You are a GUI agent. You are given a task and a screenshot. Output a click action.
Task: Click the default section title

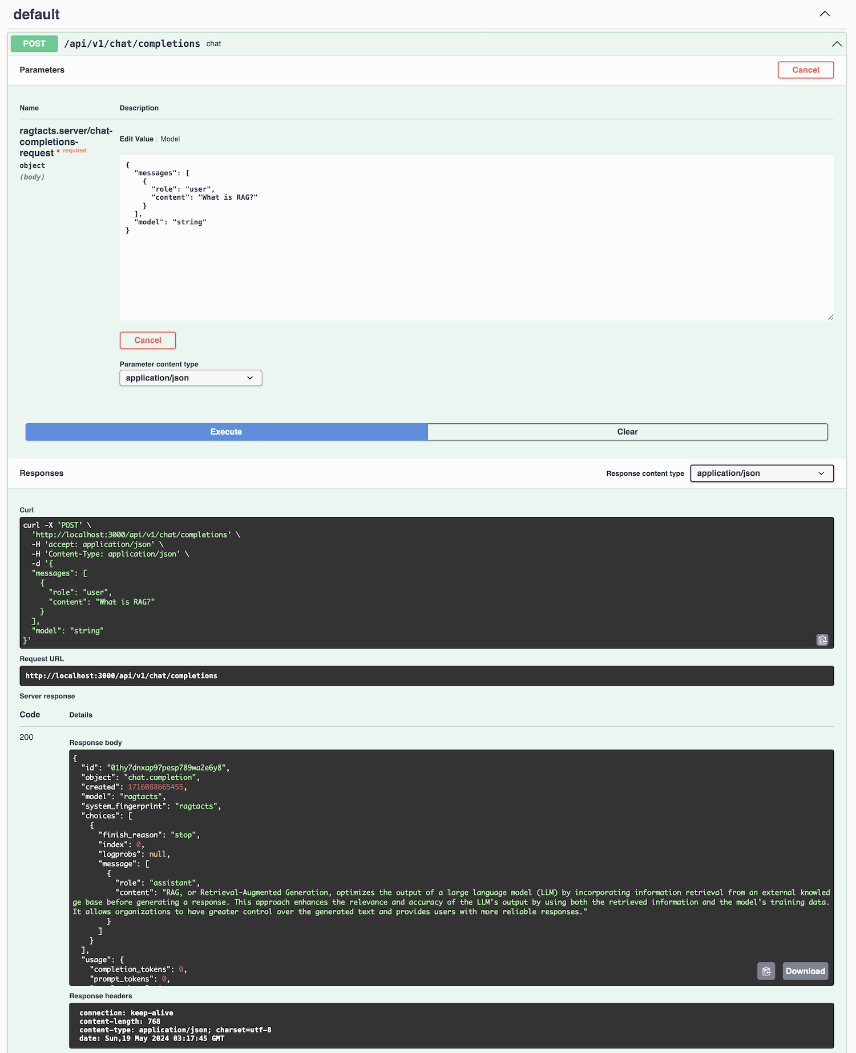pyautogui.click(x=37, y=14)
